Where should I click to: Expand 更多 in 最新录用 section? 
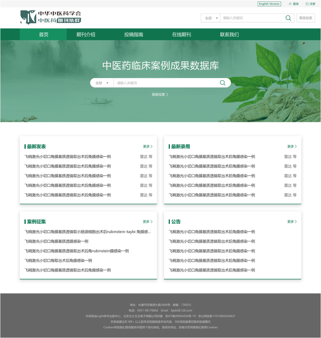(292, 146)
